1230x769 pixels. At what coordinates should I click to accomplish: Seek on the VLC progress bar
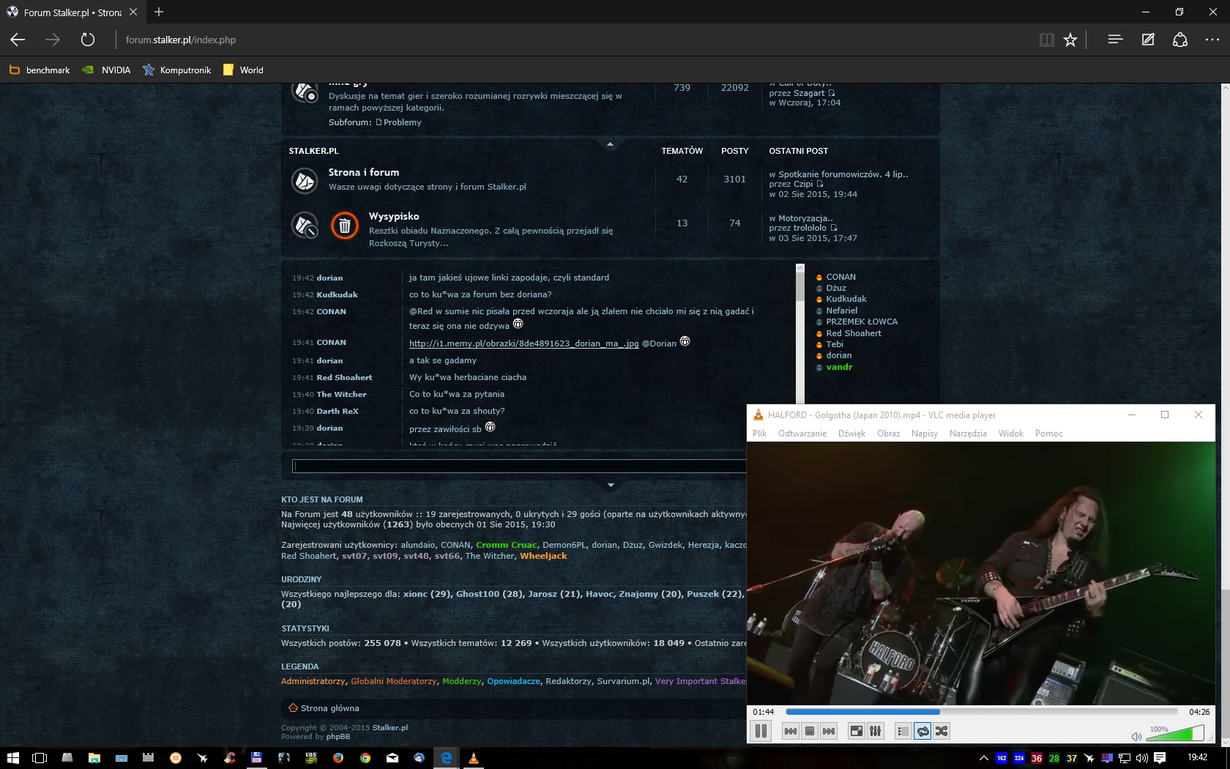pyautogui.click(x=982, y=711)
